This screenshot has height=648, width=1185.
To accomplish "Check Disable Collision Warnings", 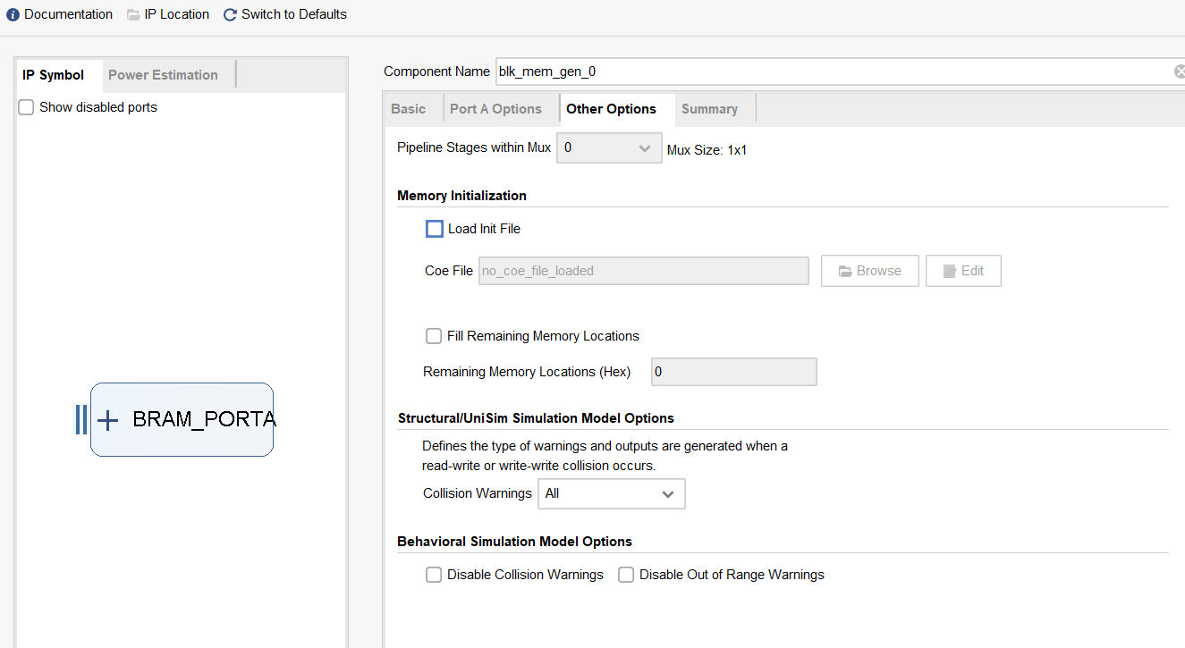I will pyautogui.click(x=434, y=575).
